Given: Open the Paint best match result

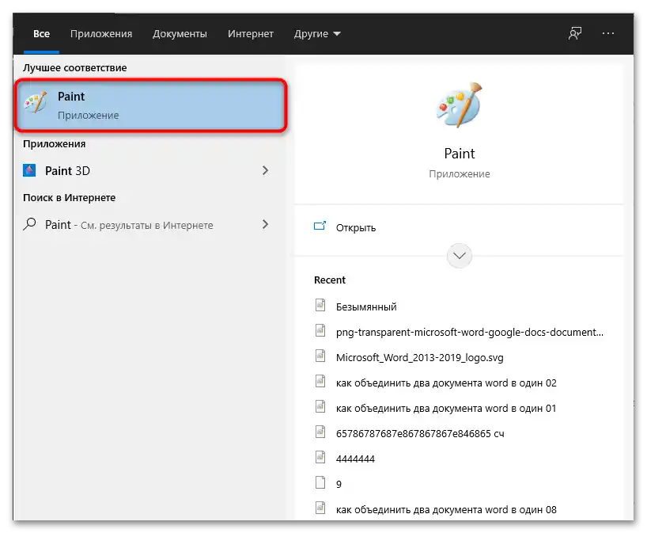Looking at the screenshot, I should point(150,105).
